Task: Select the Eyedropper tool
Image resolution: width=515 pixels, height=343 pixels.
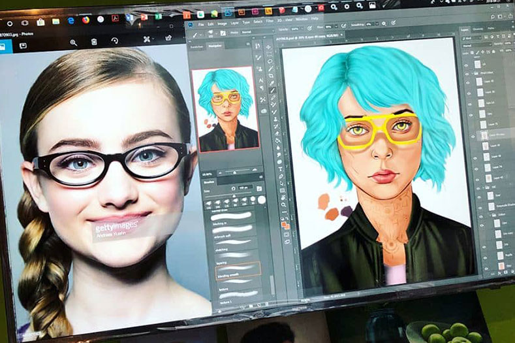Action: click(x=272, y=83)
